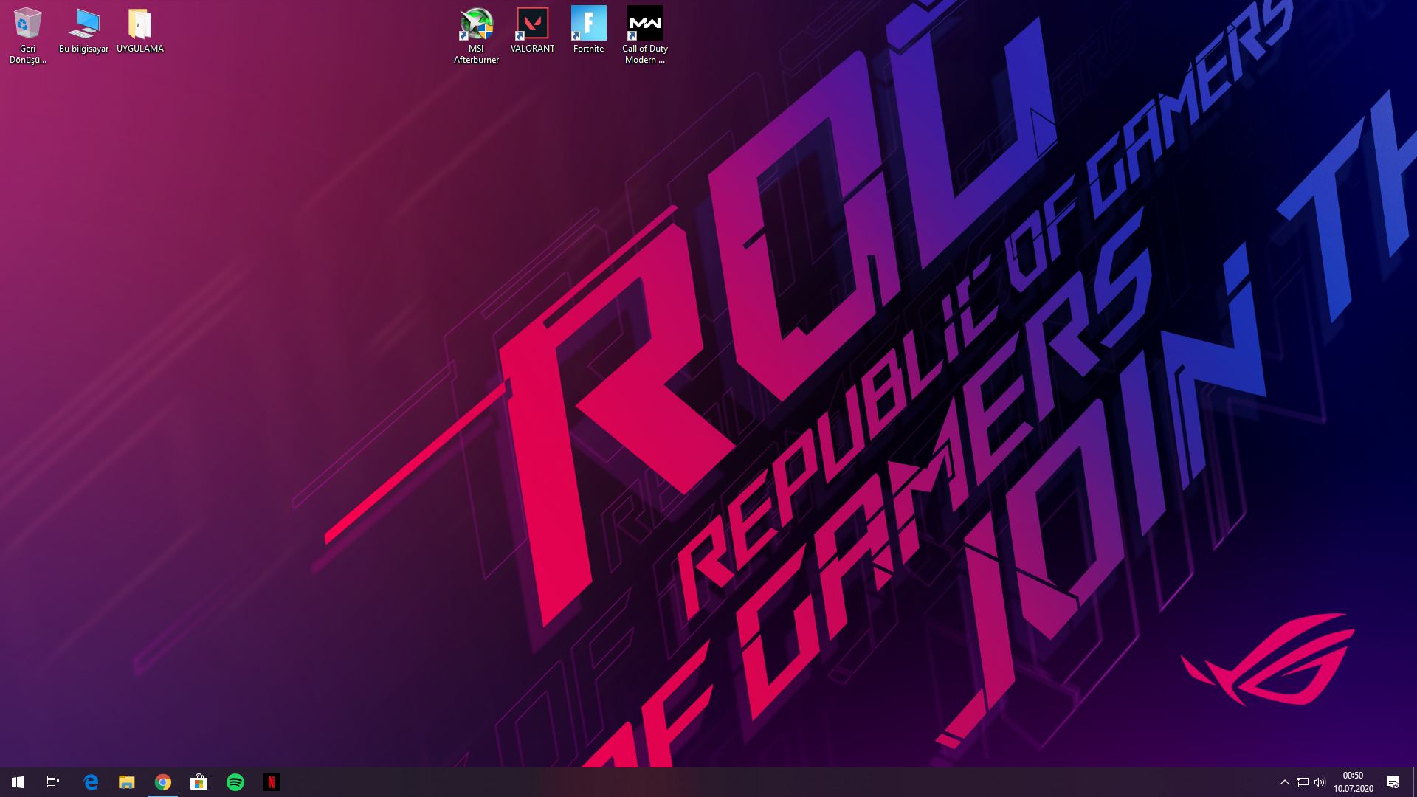
Task: Open network status tray icon
Action: [x=1302, y=782]
